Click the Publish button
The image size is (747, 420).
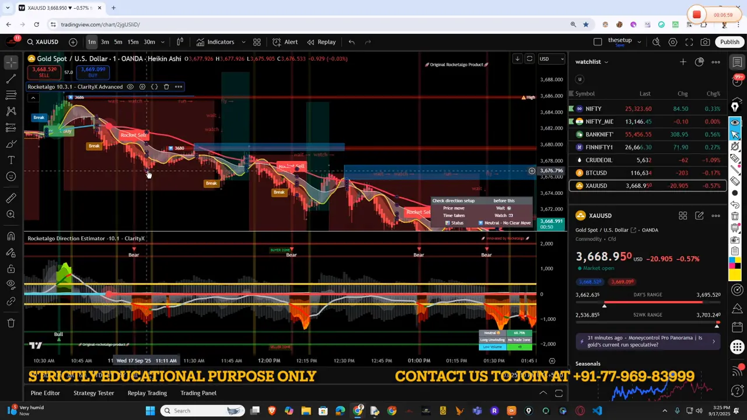729,42
